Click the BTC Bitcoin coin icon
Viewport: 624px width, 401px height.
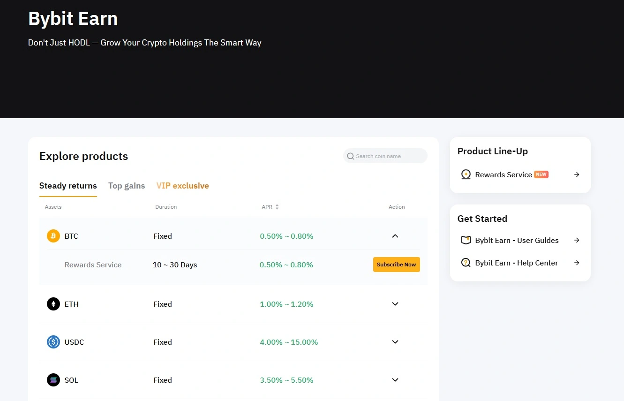(53, 236)
